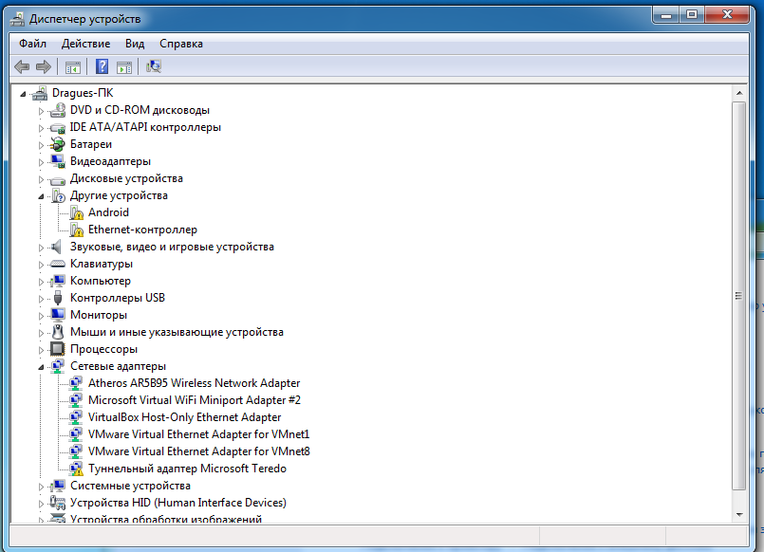Viewport: 764px width, 552px height.
Task: Click the scrollbar down arrow
Action: (739, 514)
